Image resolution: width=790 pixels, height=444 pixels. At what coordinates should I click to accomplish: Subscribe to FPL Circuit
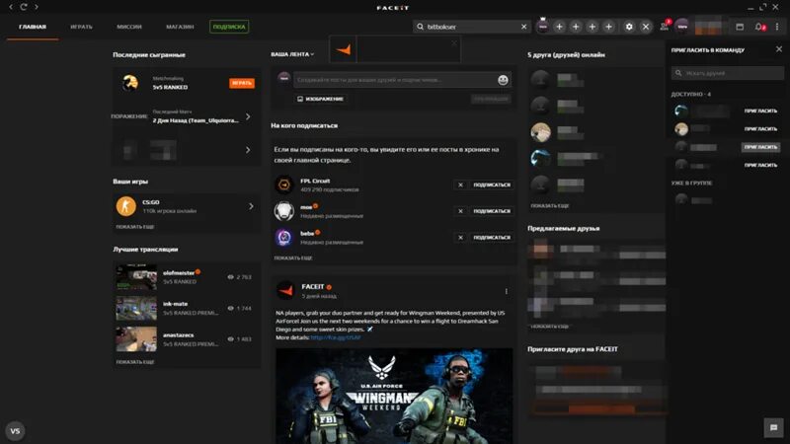pos(492,185)
